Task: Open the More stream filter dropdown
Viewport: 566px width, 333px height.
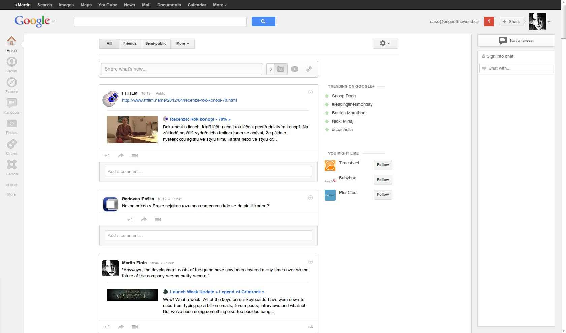Action: pyautogui.click(x=183, y=43)
